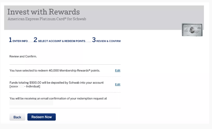Click the 'Review and Confirm.' text

tap(23, 56)
